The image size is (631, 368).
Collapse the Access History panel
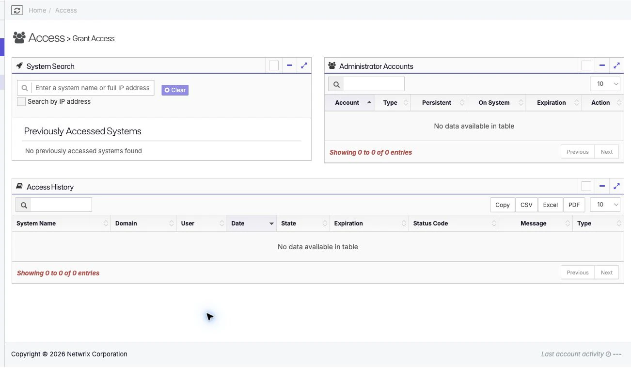(x=602, y=186)
